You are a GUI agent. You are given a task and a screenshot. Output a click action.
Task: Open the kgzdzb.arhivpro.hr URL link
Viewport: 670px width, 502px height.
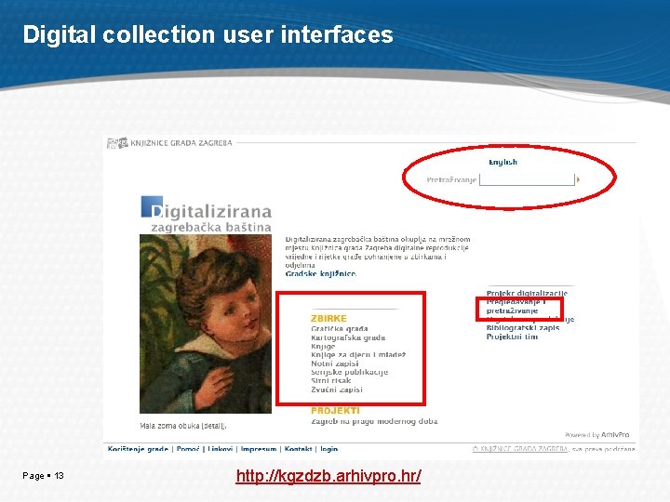coord(328,476)
